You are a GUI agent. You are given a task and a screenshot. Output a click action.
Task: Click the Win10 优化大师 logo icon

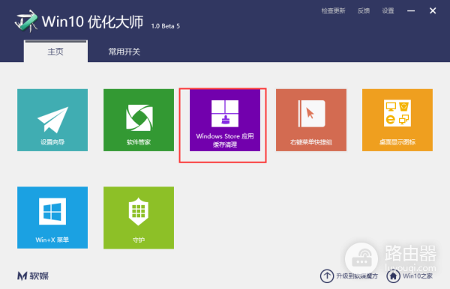click(x=26, y=21)
